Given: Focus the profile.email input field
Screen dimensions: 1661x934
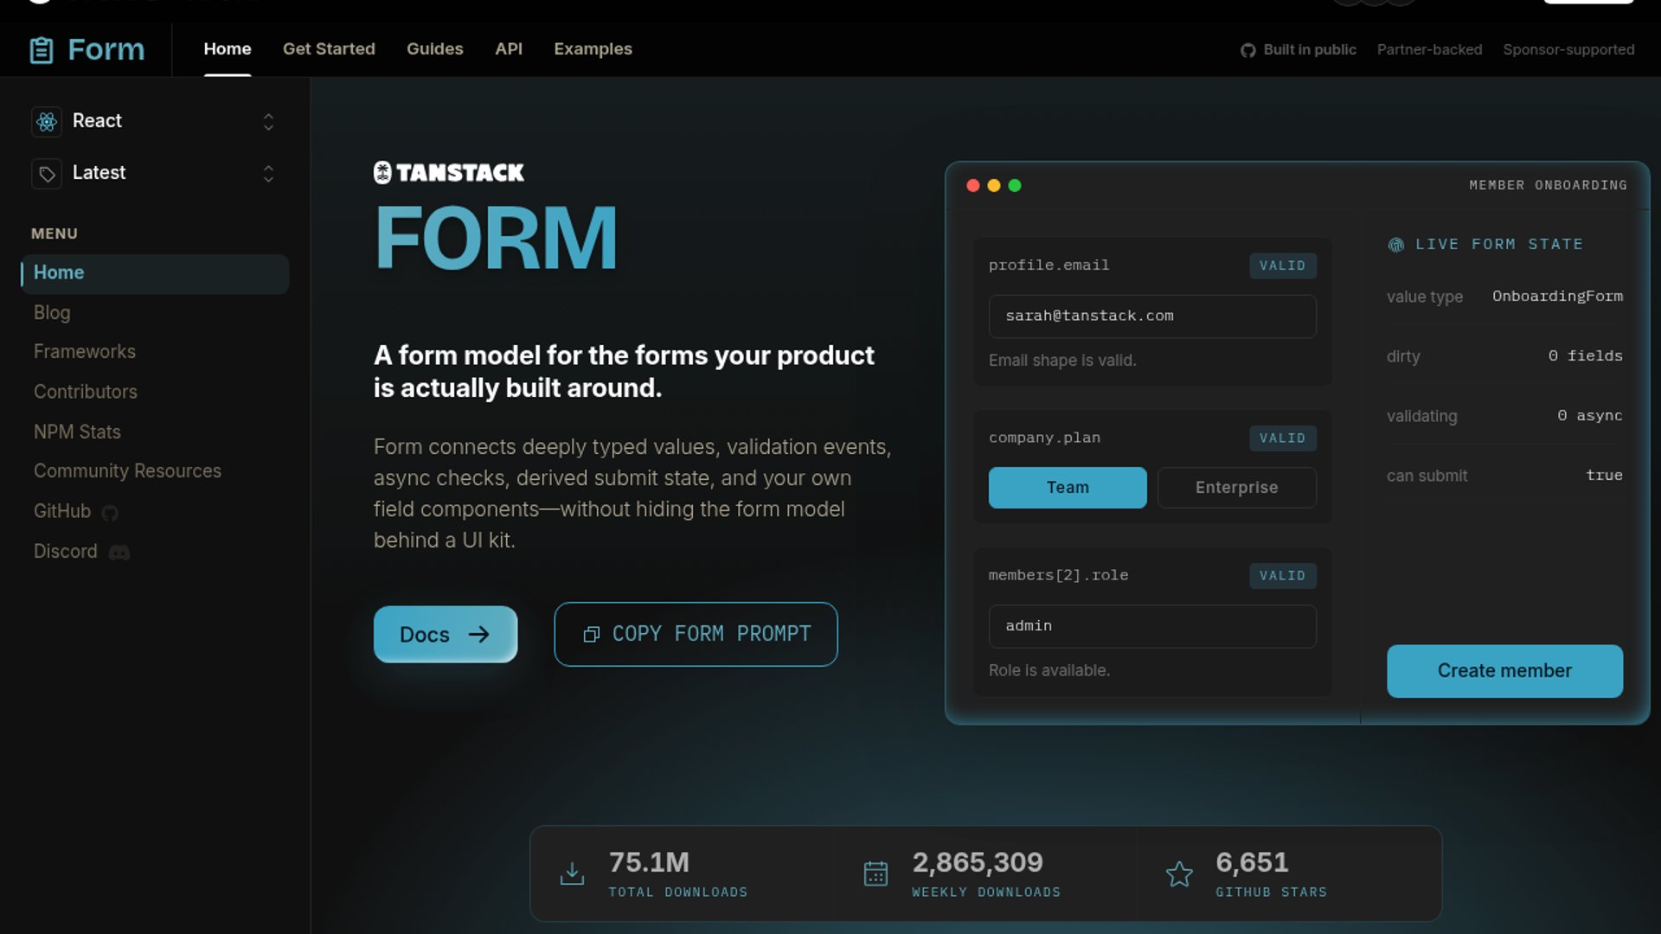Looking at the screenshot, I should point(1152,317).
